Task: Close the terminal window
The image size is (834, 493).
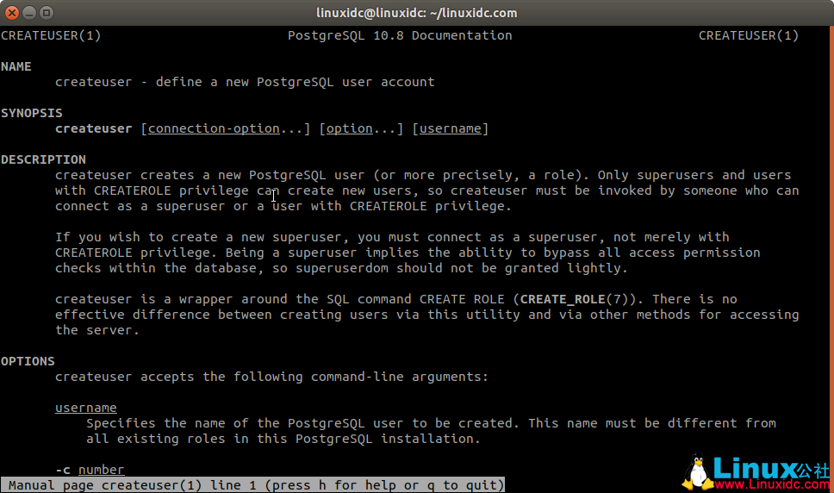Action: [x=12, y=13]
